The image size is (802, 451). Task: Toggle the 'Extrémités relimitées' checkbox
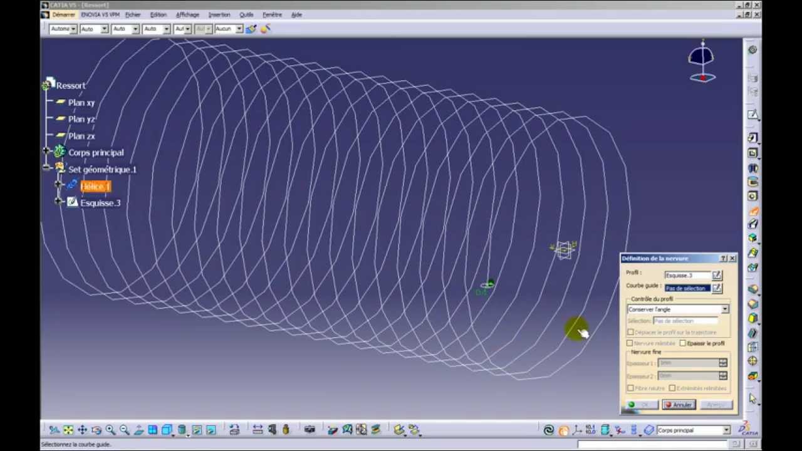tap(672, 388)
